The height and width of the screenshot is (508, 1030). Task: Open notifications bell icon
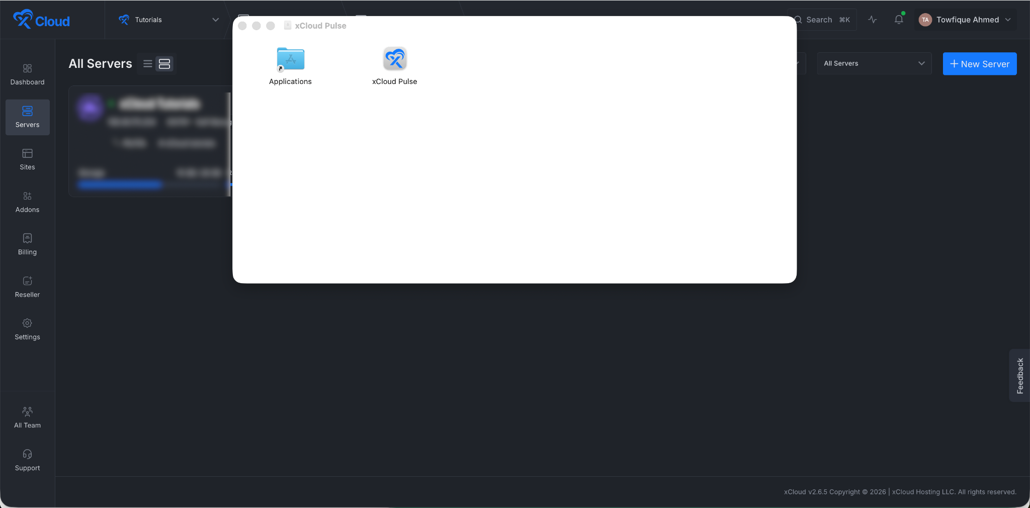(899, 20)
